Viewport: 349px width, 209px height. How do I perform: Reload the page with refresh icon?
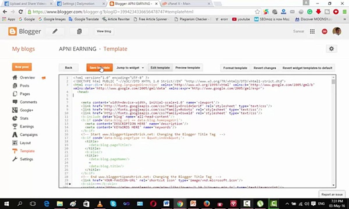pyautogui.click(x=20, y=12)
